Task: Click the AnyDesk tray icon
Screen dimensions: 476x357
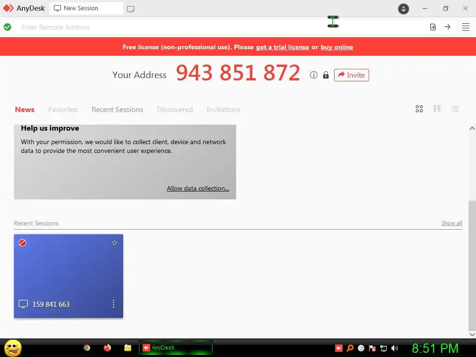Action: 339,348
